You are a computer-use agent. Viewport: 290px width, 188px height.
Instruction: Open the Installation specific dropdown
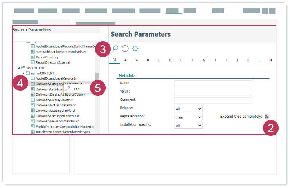point(188,125)
